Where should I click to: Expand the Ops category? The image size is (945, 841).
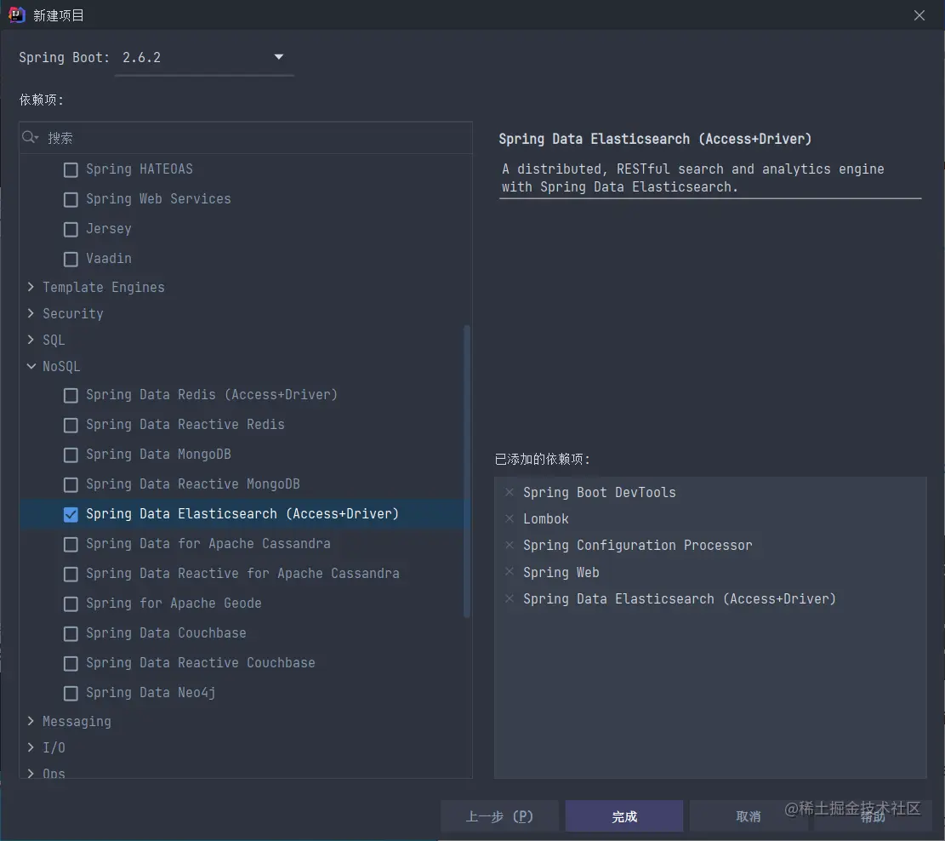[31, 773]
